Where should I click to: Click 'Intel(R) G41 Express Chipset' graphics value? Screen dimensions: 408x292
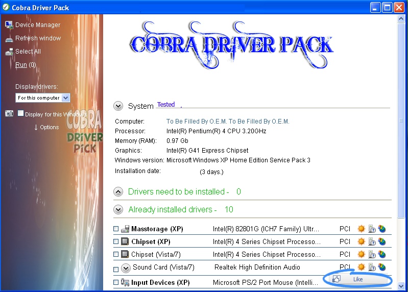tap(207, 151)
